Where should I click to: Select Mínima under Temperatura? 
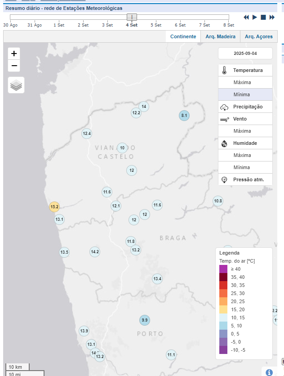245,94
